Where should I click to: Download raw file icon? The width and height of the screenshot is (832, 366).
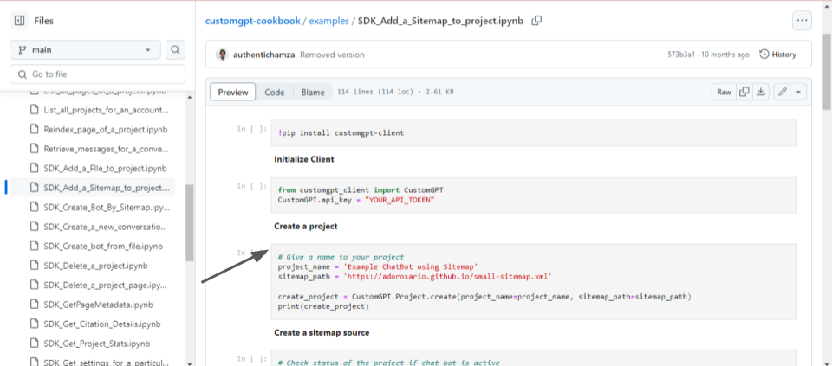click(x=761, y=92)
